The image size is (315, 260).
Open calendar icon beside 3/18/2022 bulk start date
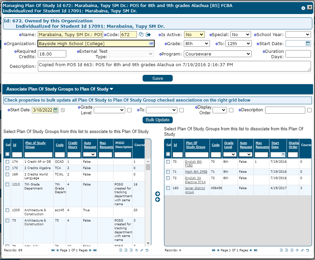click(x=56, y=110)
